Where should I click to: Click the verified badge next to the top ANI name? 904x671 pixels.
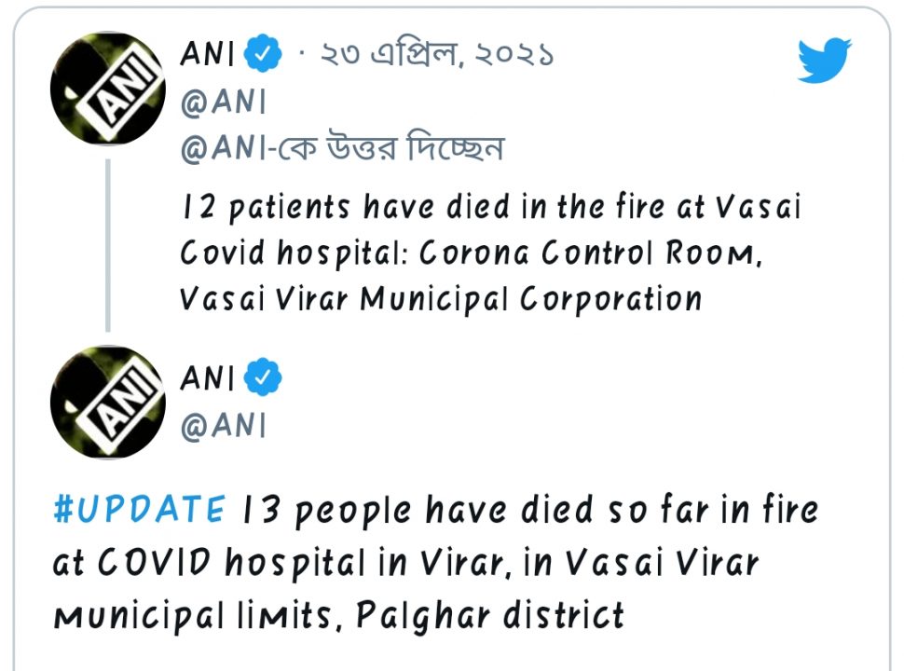coord(263,56)
